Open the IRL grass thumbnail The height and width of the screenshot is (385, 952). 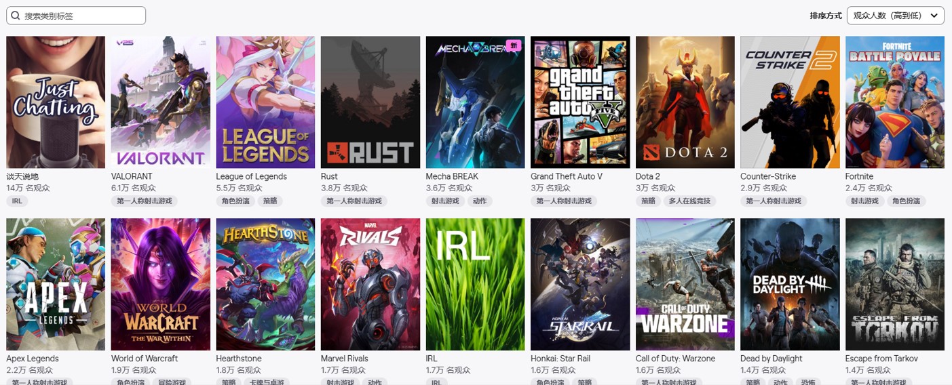[x=475, y=284]
